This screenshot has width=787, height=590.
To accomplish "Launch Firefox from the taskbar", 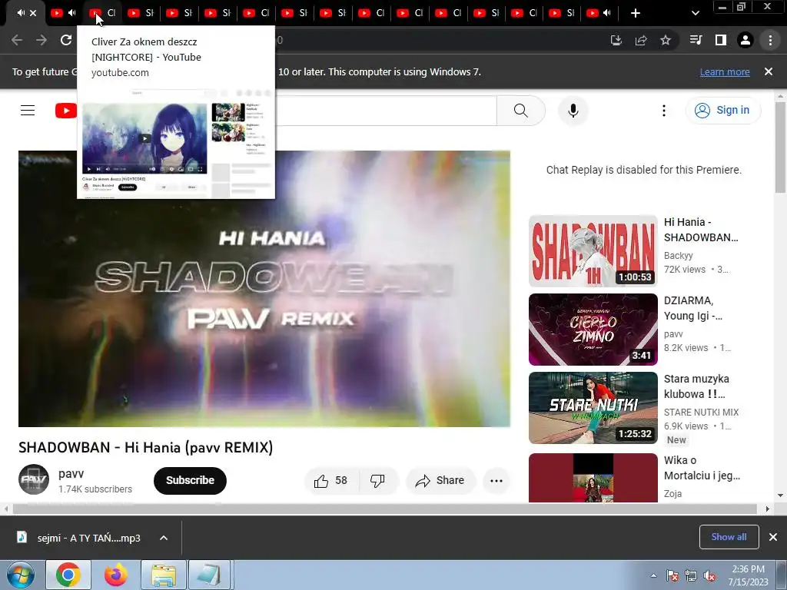I will pyautogui.click(x=116, y=575).
